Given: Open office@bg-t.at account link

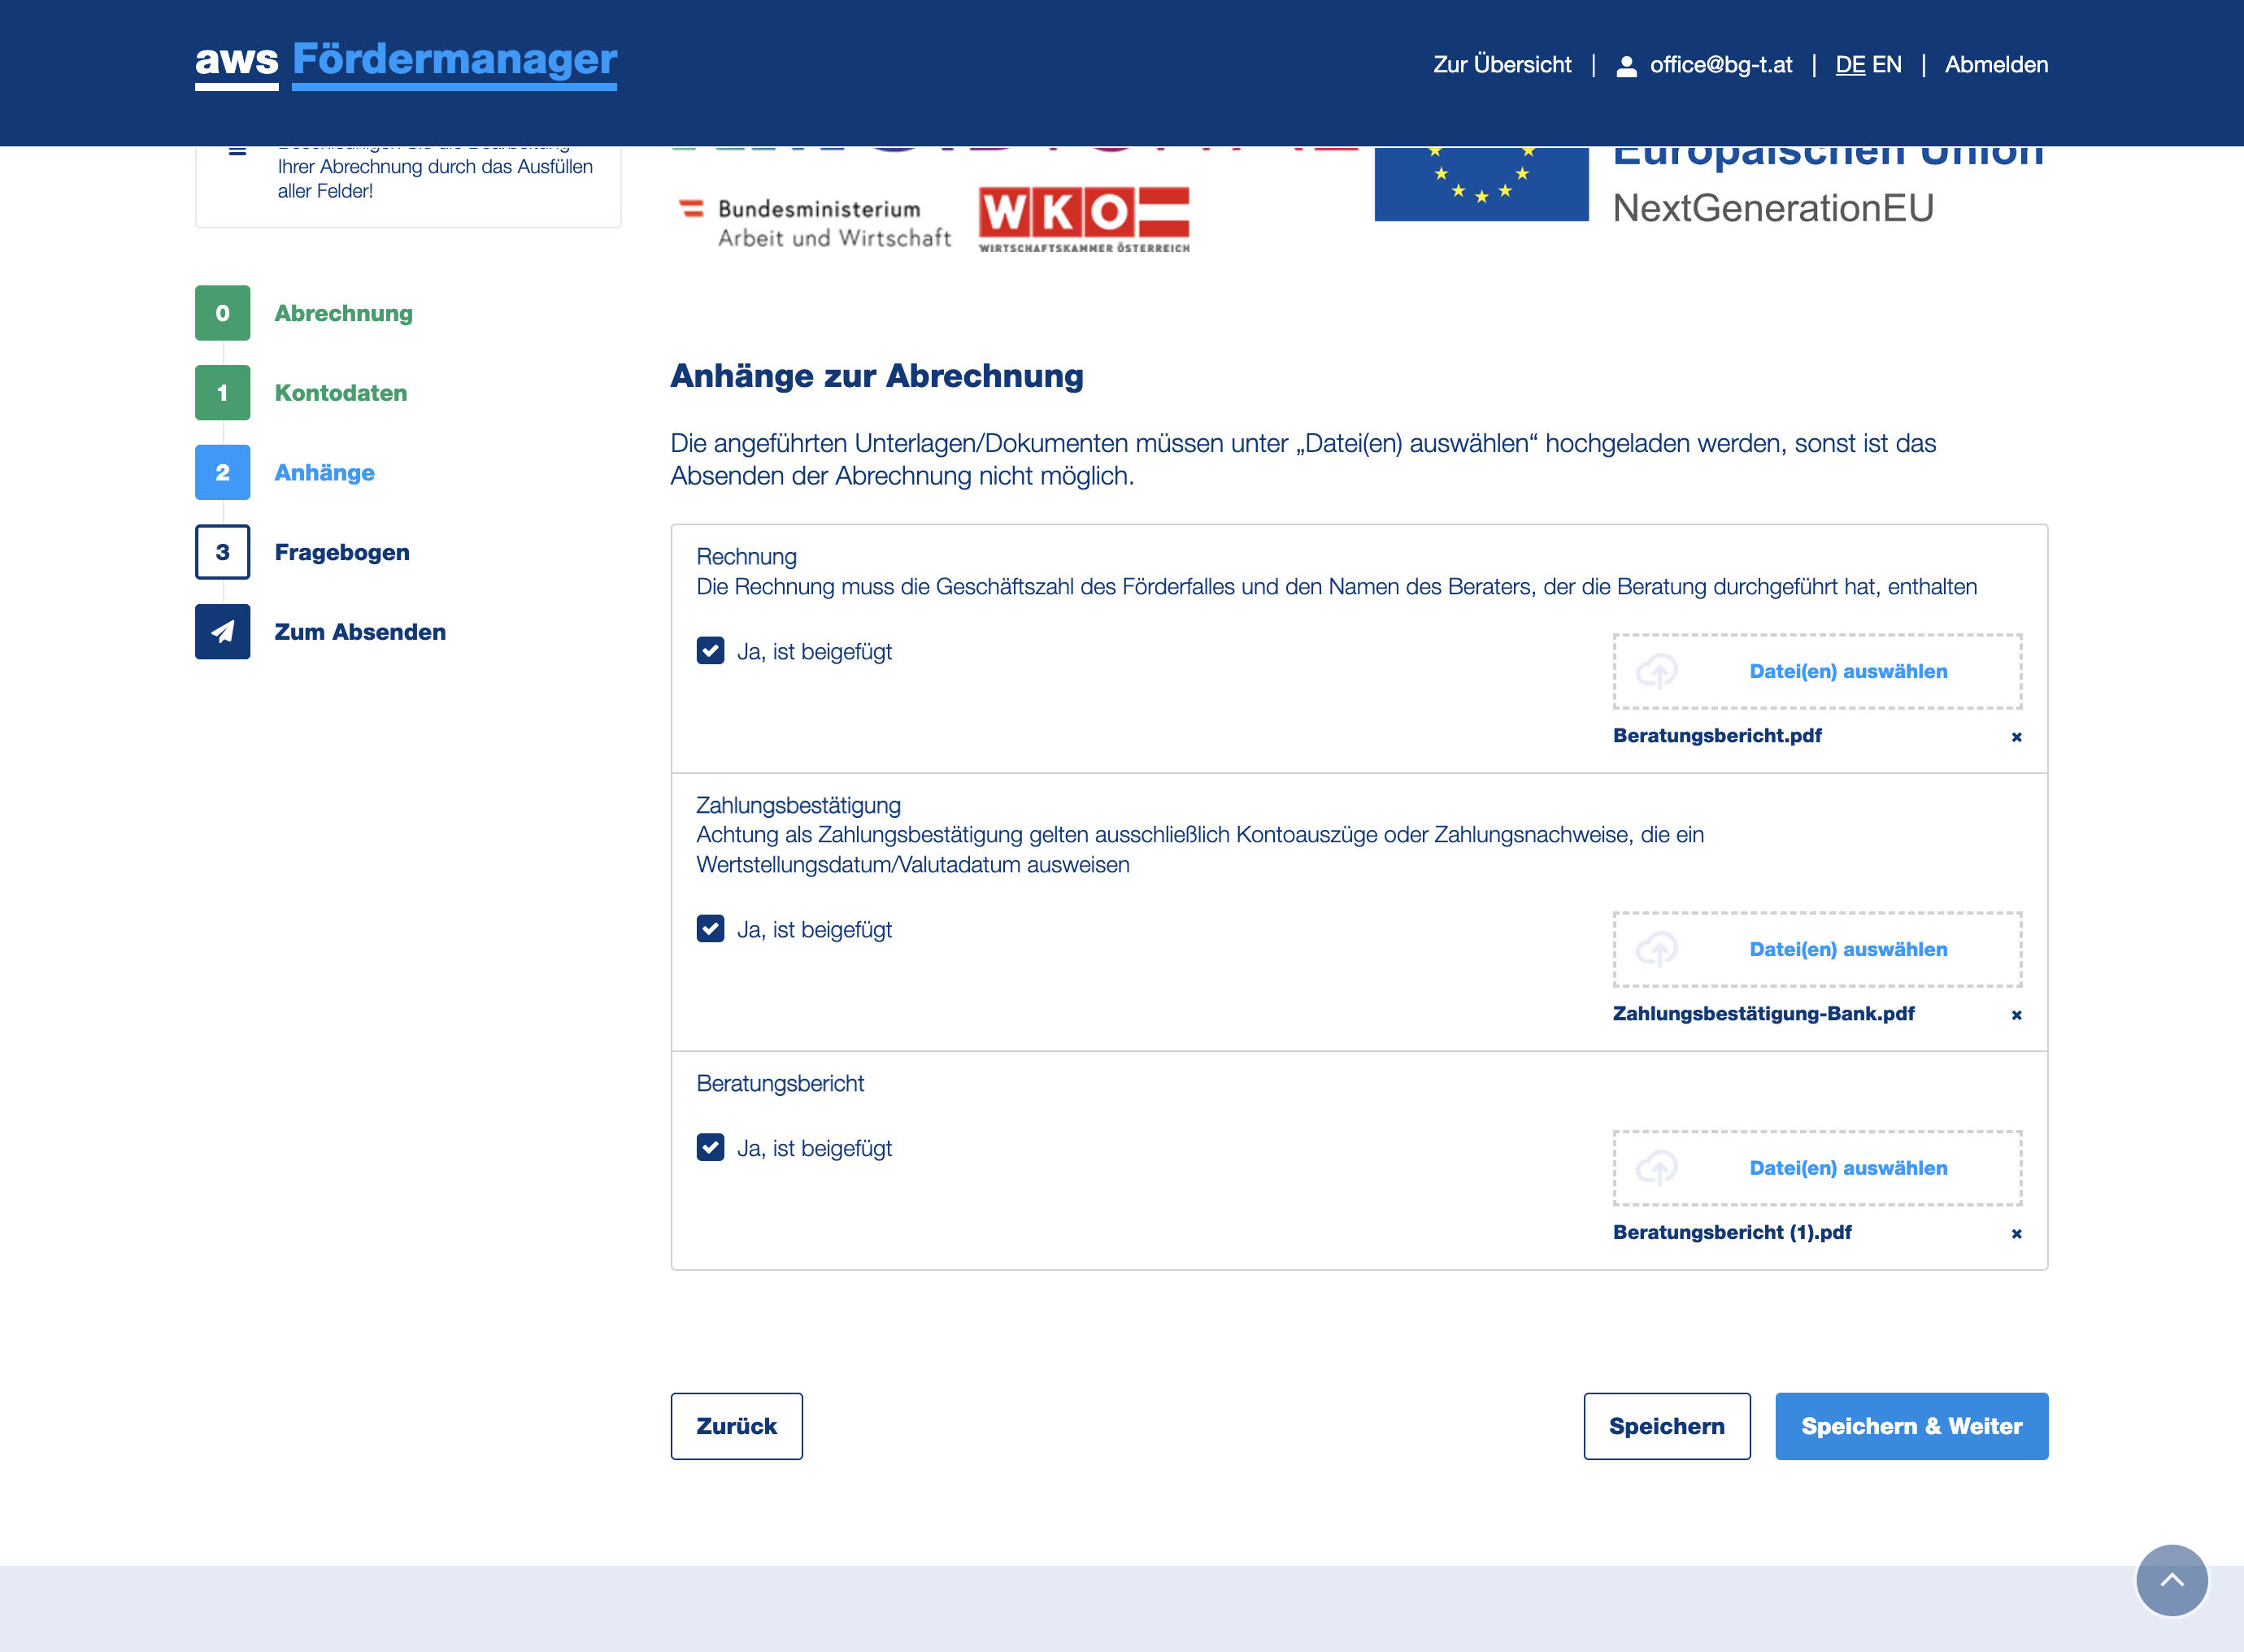Looking at the screenshot, I should 1720,65.
